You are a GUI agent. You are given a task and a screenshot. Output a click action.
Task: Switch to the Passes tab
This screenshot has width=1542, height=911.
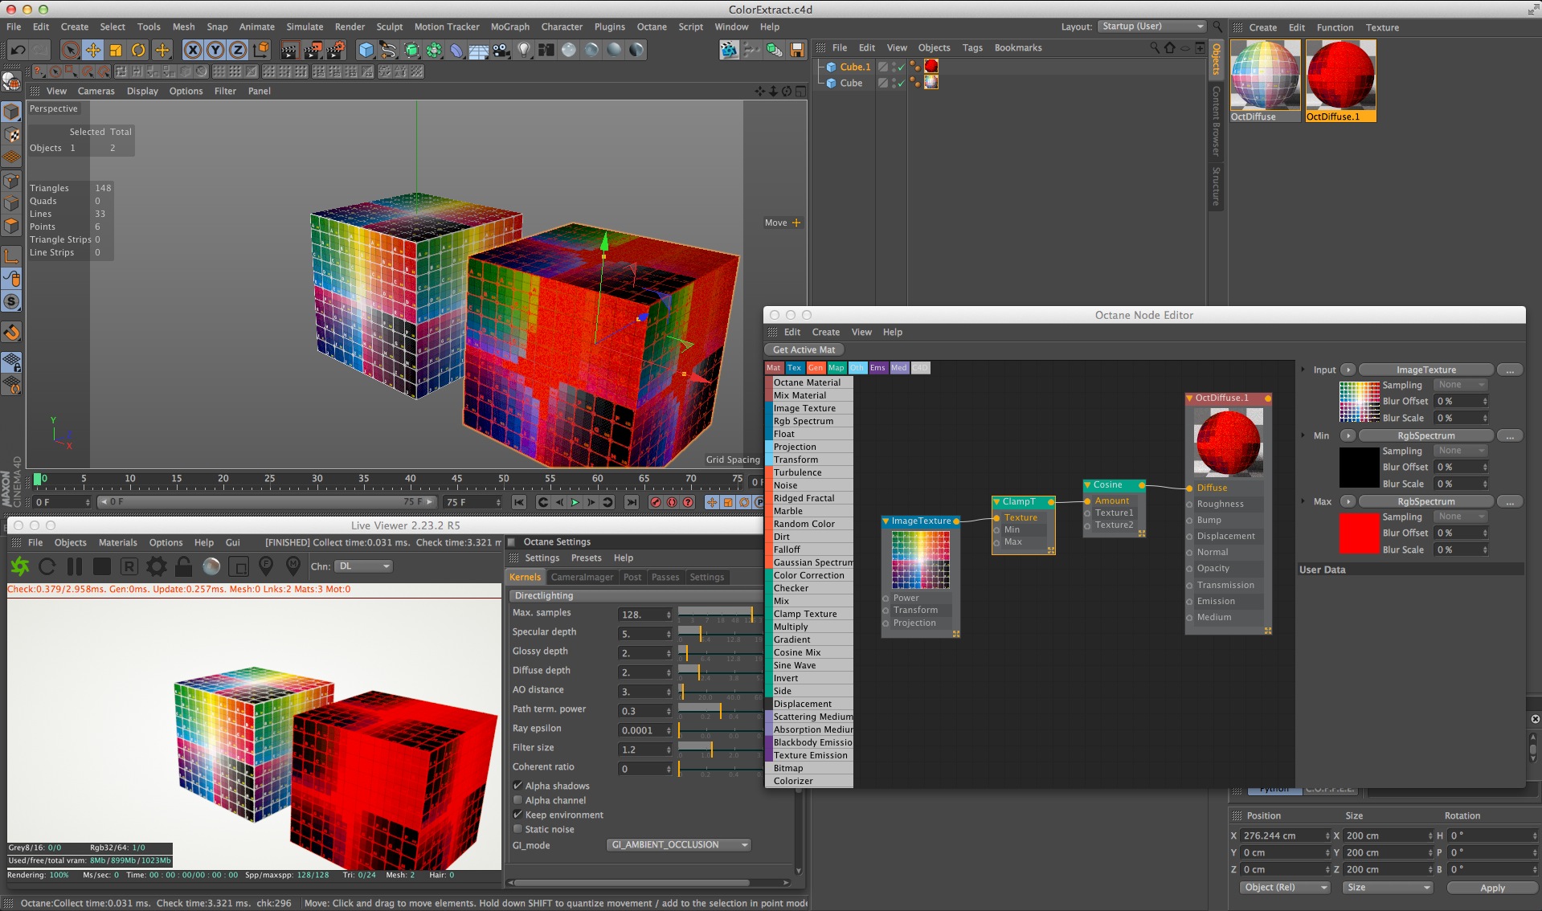665,577
